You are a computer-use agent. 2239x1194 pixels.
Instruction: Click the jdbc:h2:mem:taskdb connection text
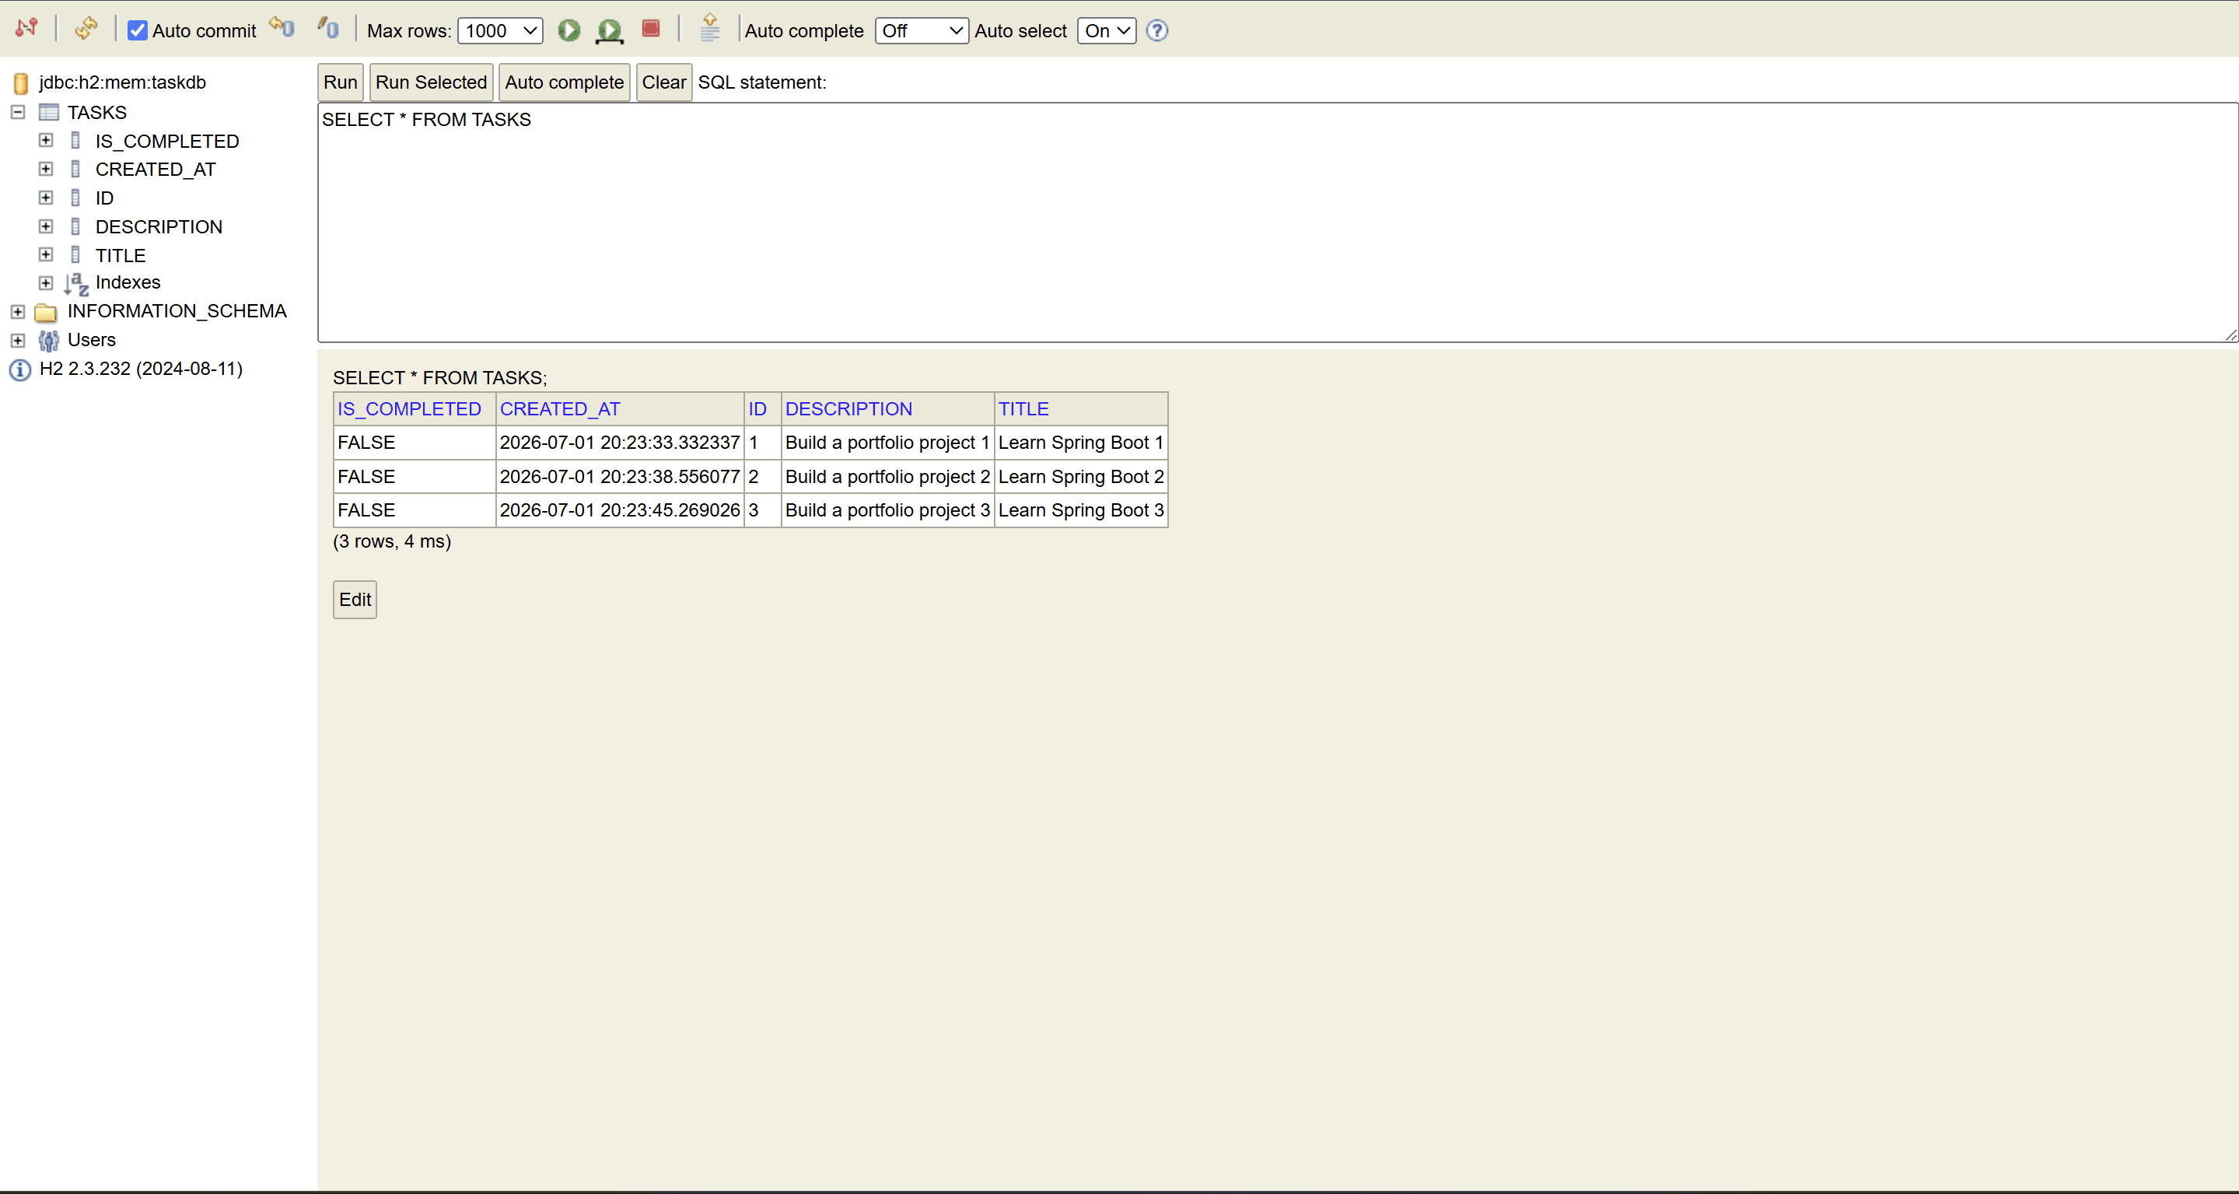click(123, 82)
